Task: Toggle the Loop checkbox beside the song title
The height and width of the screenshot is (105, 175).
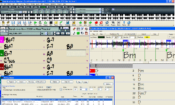Action: (60, 31)
